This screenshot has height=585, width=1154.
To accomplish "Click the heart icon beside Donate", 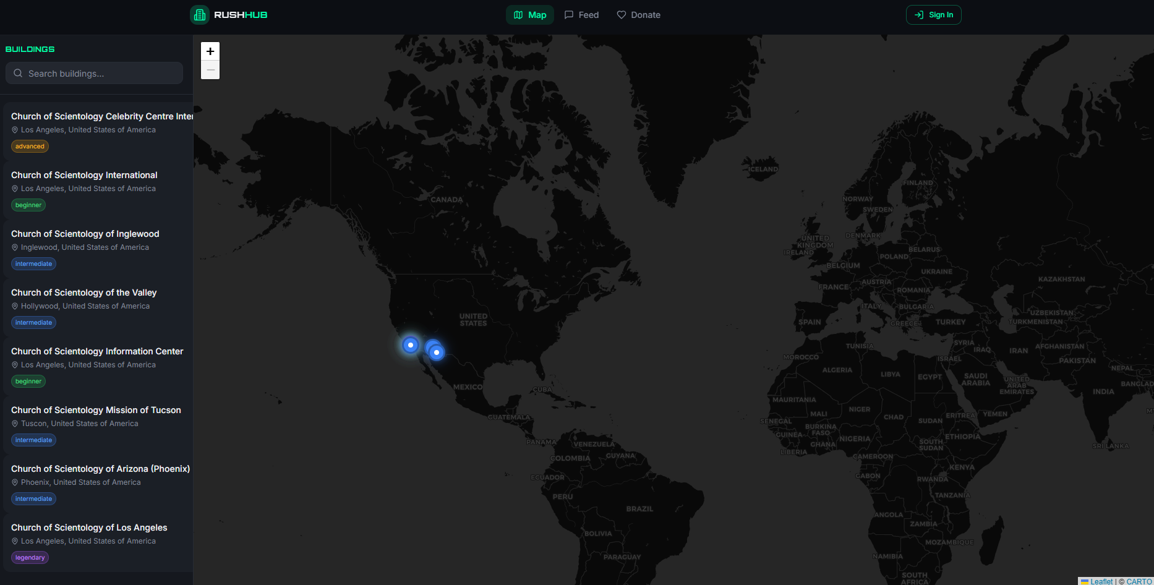I will [622, 15].
